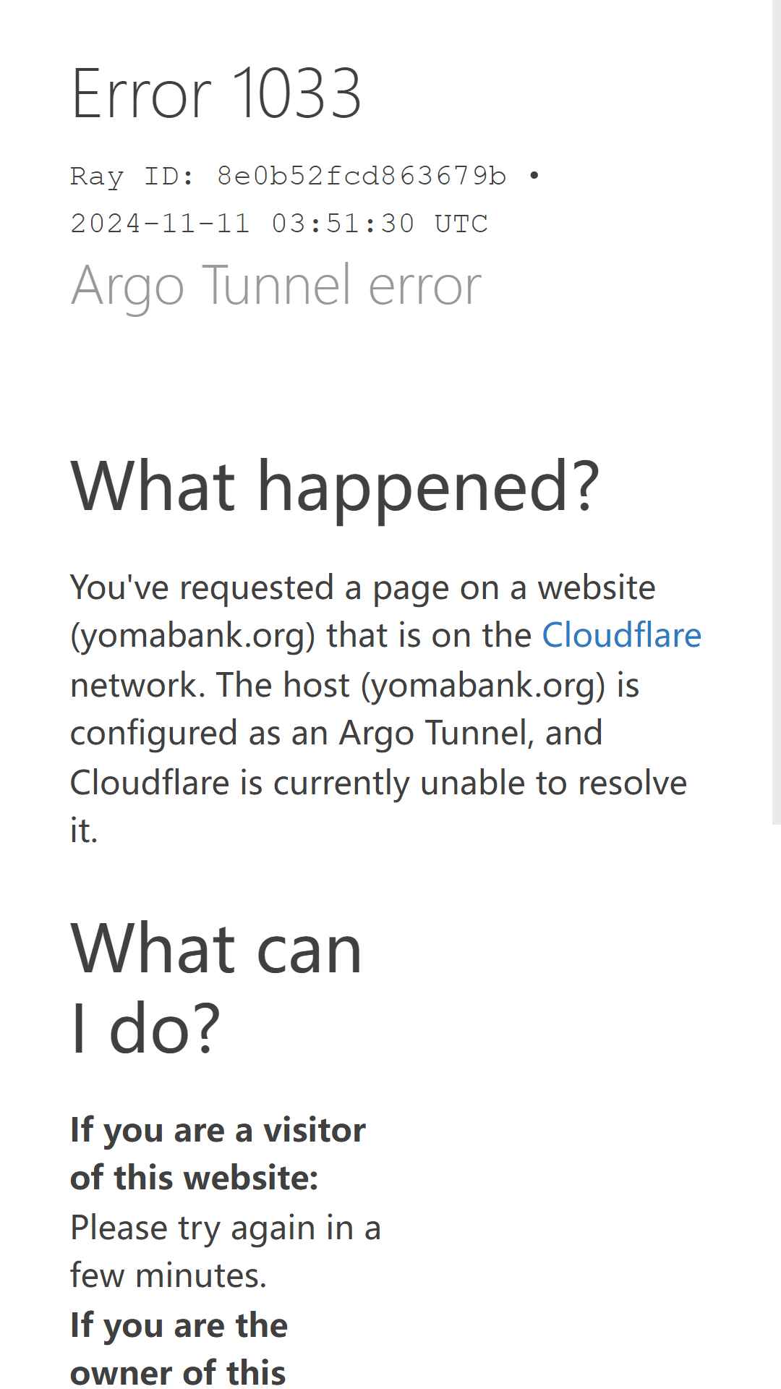
Task: Click 'of this website:' bold text
Action: click(x=195, y=1178)
